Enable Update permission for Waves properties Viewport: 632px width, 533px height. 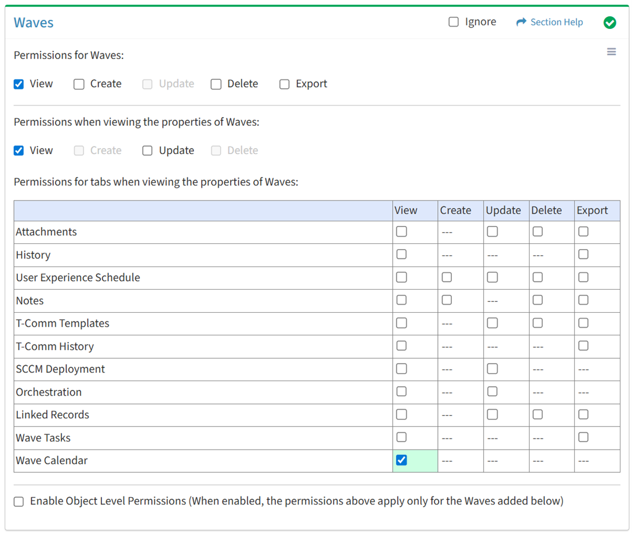tap(148, 151)
